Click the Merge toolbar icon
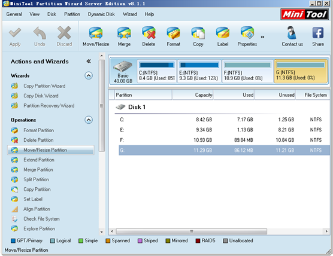Screen dimensions: 333x256 tap(124, 33)
